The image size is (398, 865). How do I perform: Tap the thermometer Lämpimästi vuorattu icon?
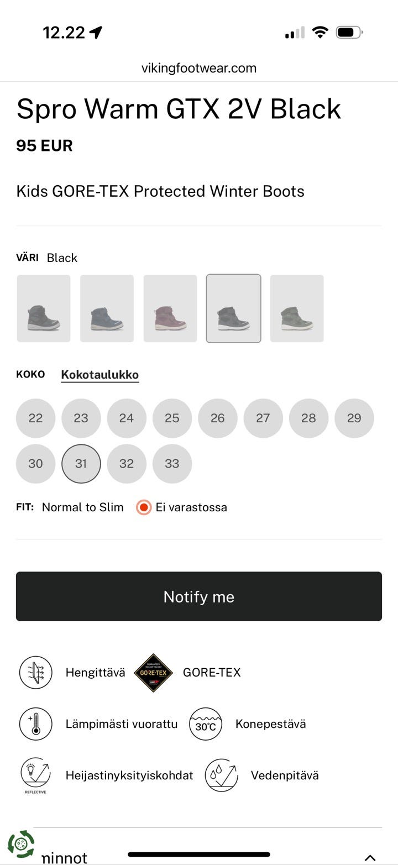click(36, 724)
